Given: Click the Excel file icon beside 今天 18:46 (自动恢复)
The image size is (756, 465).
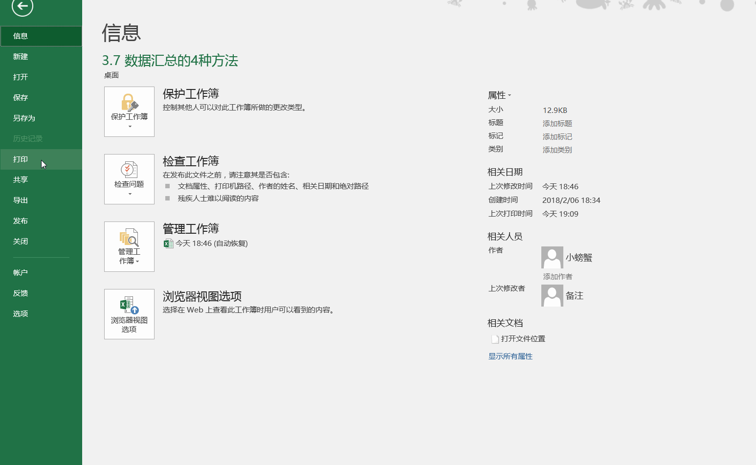Looking at the screenshot, I should coord(168,243).
